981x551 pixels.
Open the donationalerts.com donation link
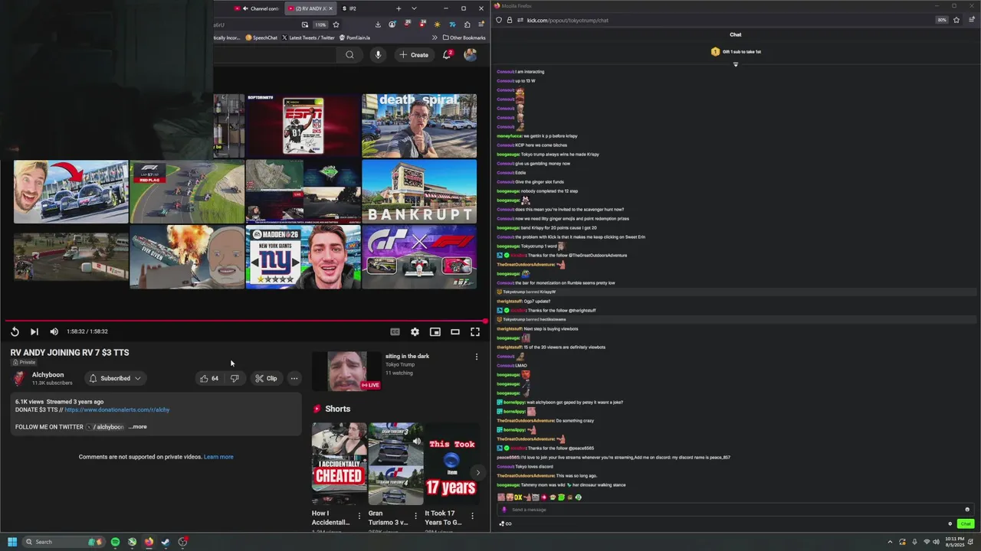point(117,409)
